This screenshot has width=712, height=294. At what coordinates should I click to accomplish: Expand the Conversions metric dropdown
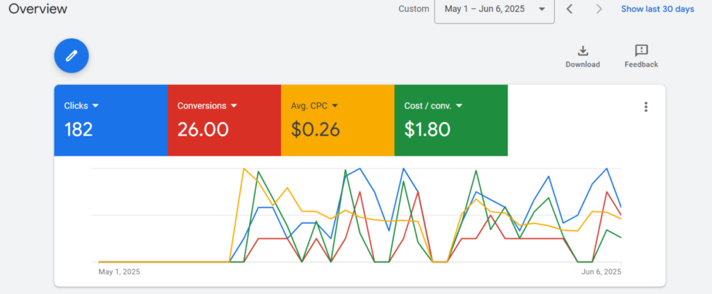tap(234, 106)
